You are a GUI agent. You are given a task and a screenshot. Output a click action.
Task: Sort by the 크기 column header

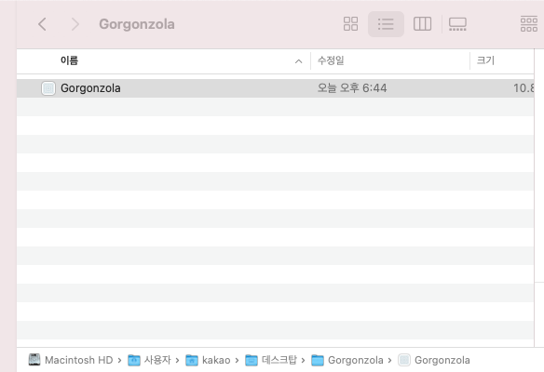485,60
